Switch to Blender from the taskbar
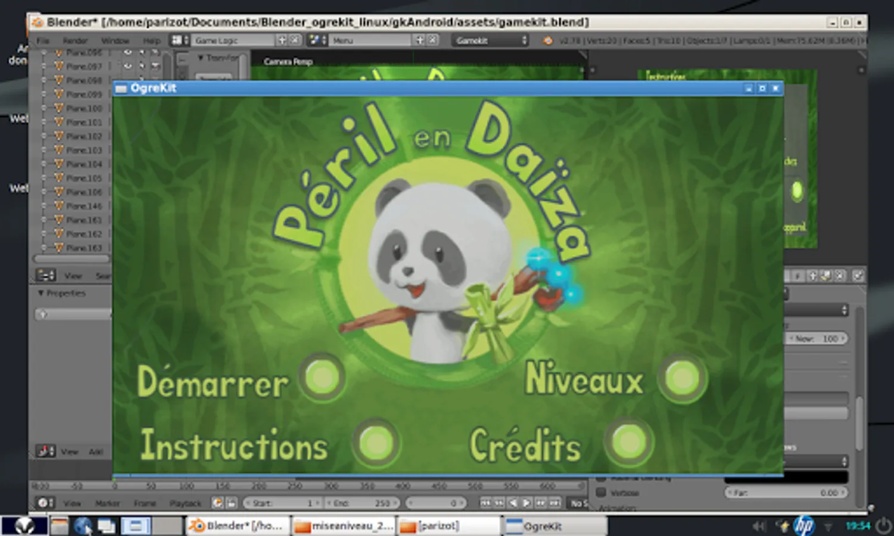 [237, 526]
